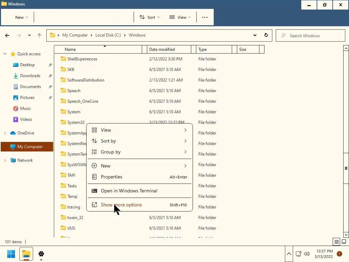
Task: Click the Search Windows field
Action: [310, 35]
